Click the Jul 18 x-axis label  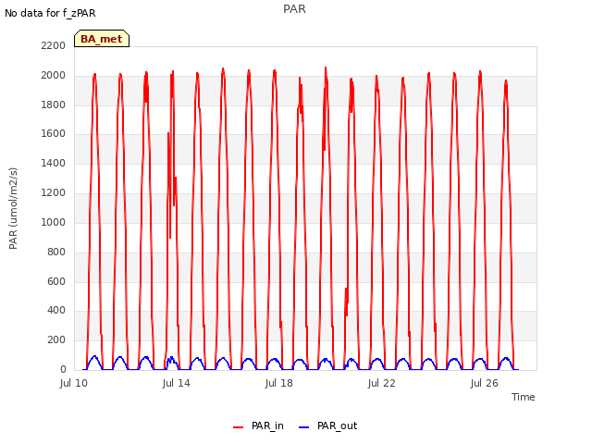279,383
